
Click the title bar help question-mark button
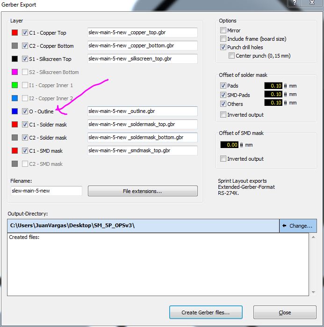tap(294, 3)
